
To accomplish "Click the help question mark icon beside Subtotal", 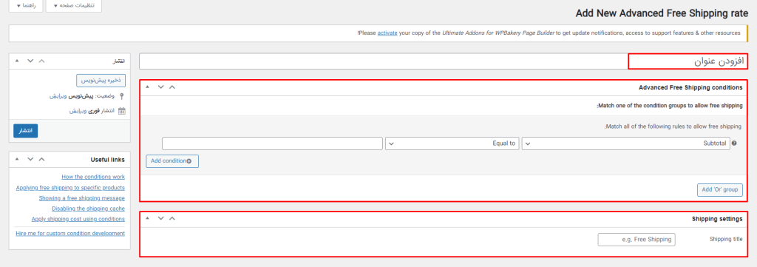I will coord(735,143).
